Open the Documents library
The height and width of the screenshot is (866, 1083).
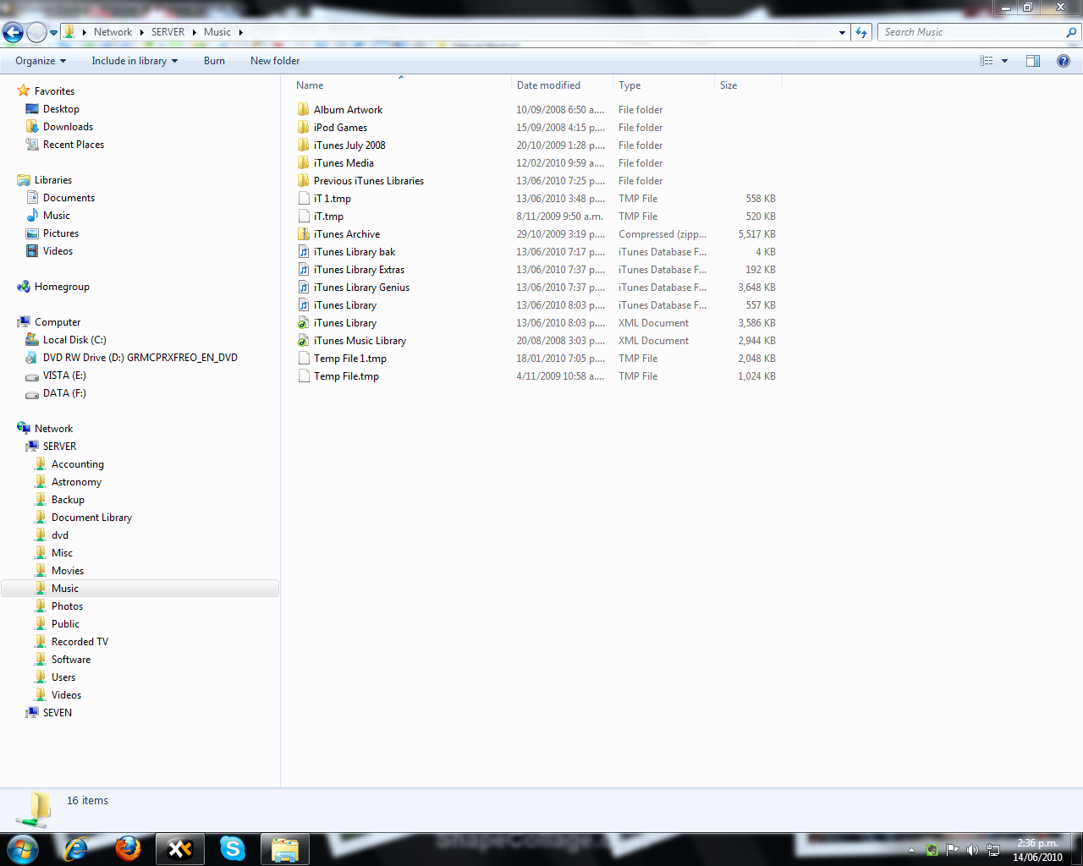pos(69,198)
